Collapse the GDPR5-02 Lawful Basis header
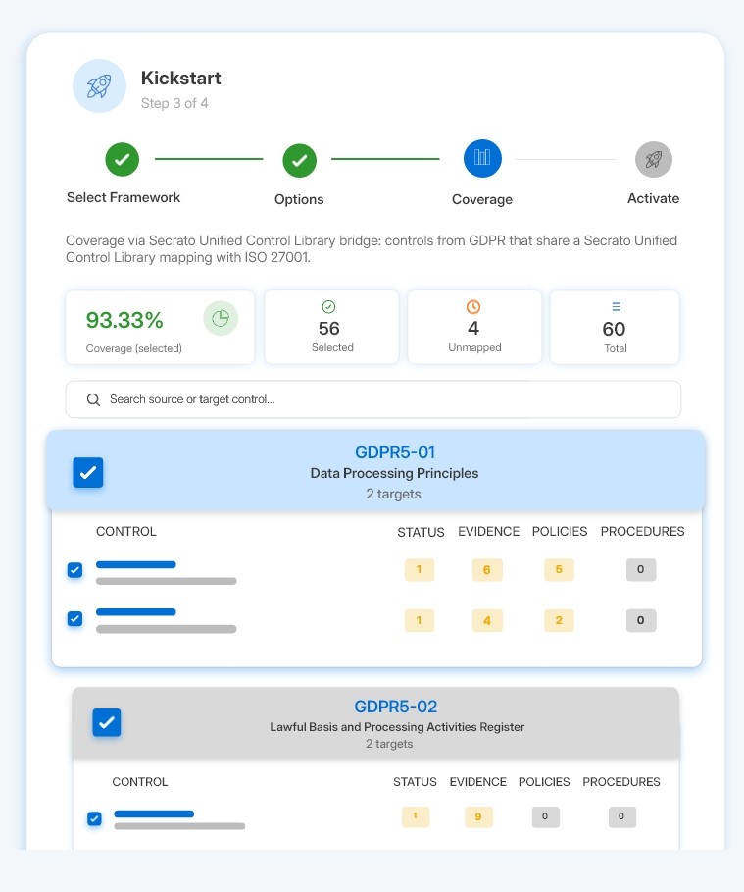Screen dimensions: 744x892 (375, 722)
